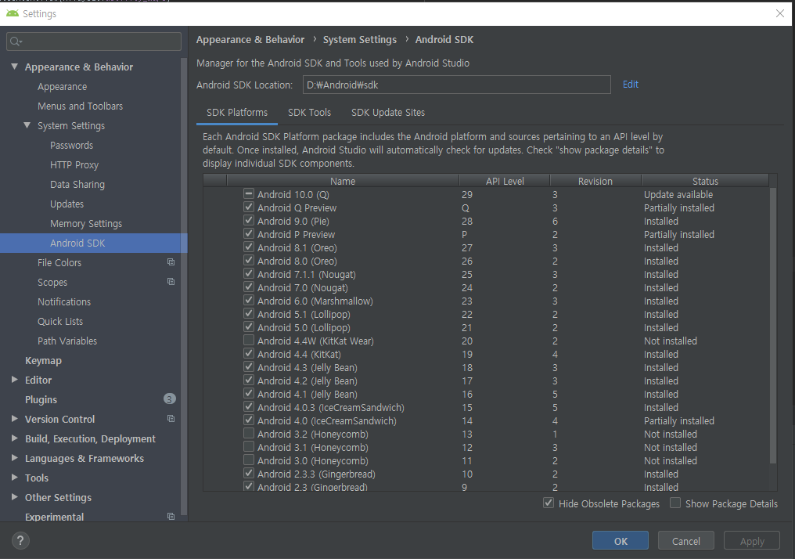The width and height of the screenshot is (795, 559).
Task: Uncheck Android 9.0 (Pie) platform
Action: point(249,220)
